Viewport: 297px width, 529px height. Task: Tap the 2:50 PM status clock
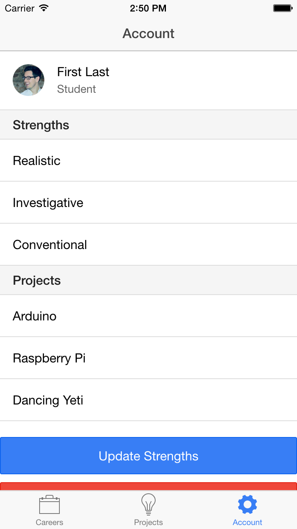(x=148, y=8)
